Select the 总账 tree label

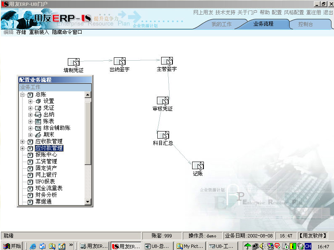point(41,94)
